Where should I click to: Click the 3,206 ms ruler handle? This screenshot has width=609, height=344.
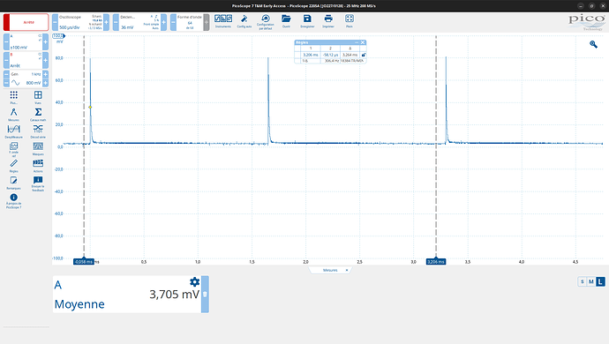[x=436, y=262]
